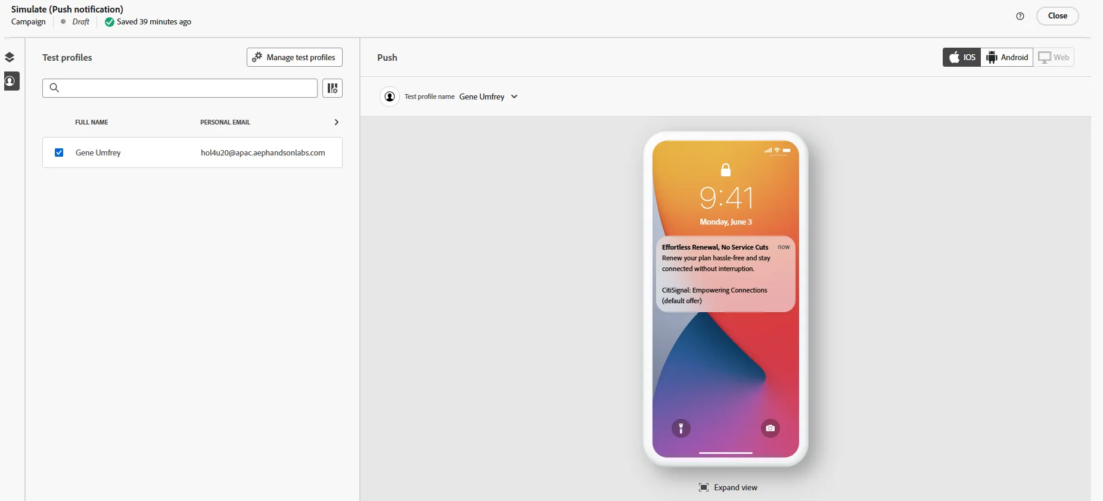This screenshot has width=1103, height=501.
Task: Click the help question mark icon
Action: click(1020, 16)
